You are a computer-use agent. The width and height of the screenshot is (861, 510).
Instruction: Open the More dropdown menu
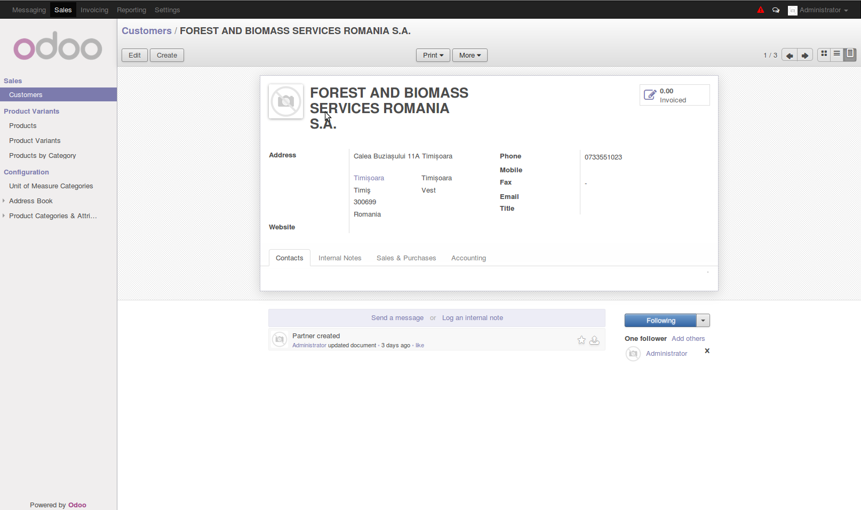(x=469, y=55)
